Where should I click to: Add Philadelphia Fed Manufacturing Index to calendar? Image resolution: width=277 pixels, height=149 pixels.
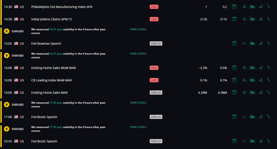pos(234,7)
